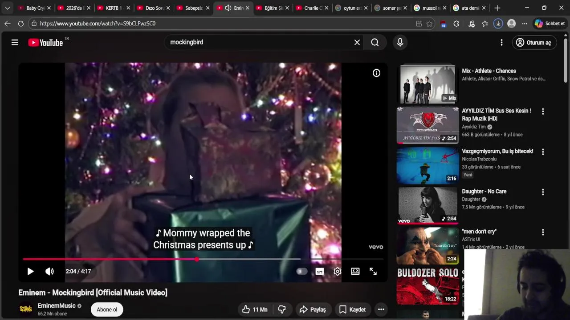Mute the video volume speaker icon

[x=49, y=271]
